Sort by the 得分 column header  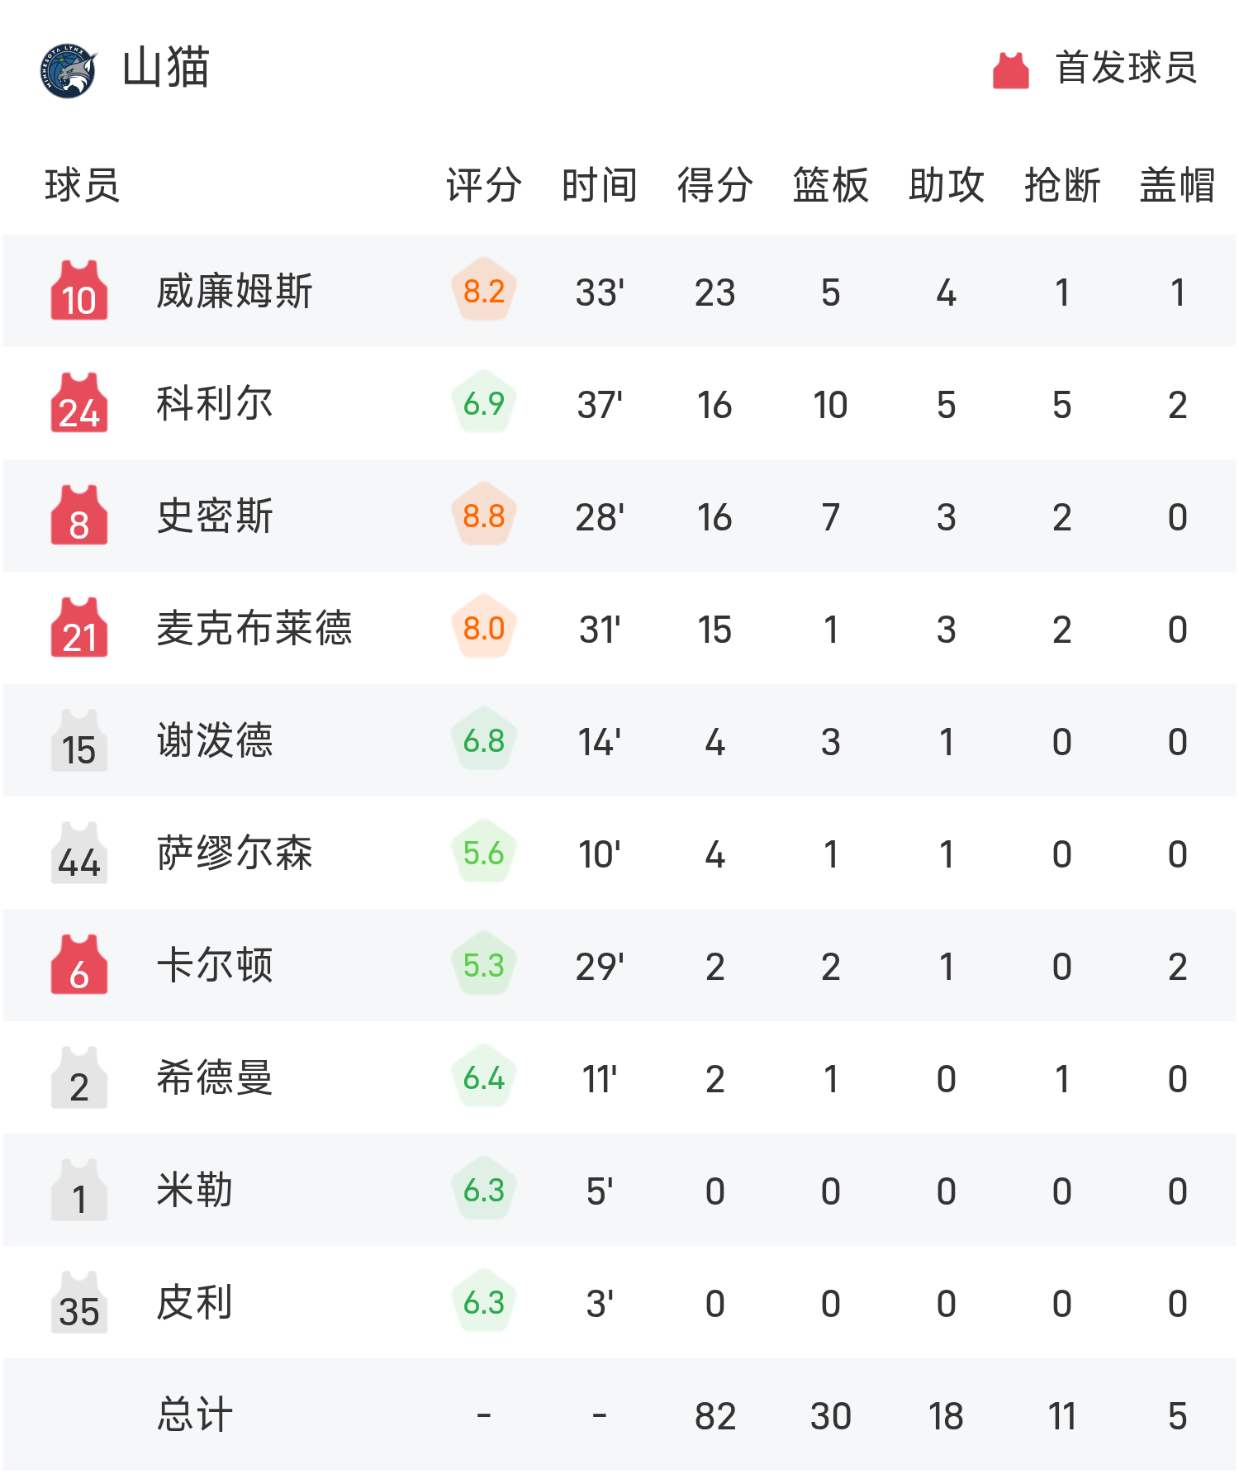714,185
